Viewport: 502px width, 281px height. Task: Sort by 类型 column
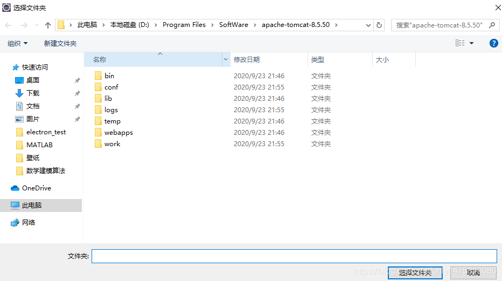(x=340, y=59)
